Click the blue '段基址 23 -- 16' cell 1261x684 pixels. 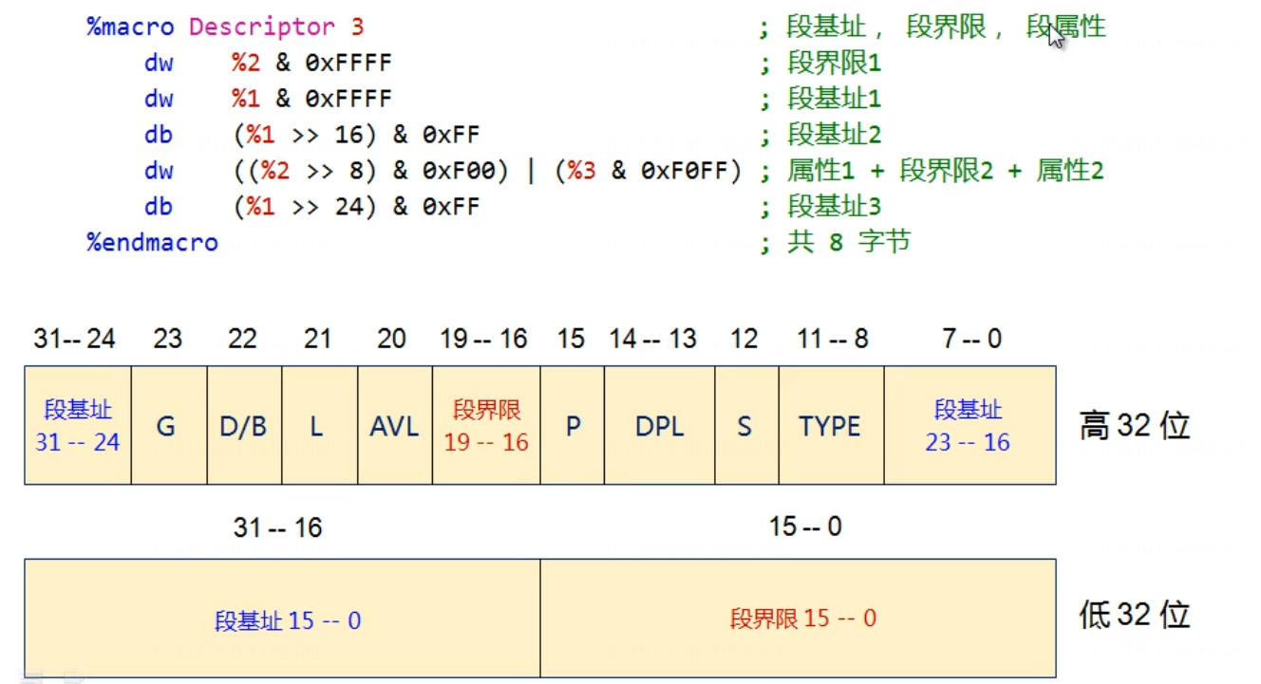pyautogui.click(x=970, y=426)
